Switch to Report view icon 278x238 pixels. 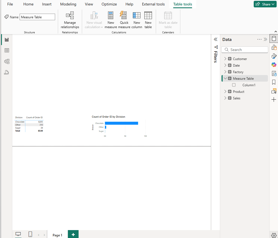click(x=7, y=40)
